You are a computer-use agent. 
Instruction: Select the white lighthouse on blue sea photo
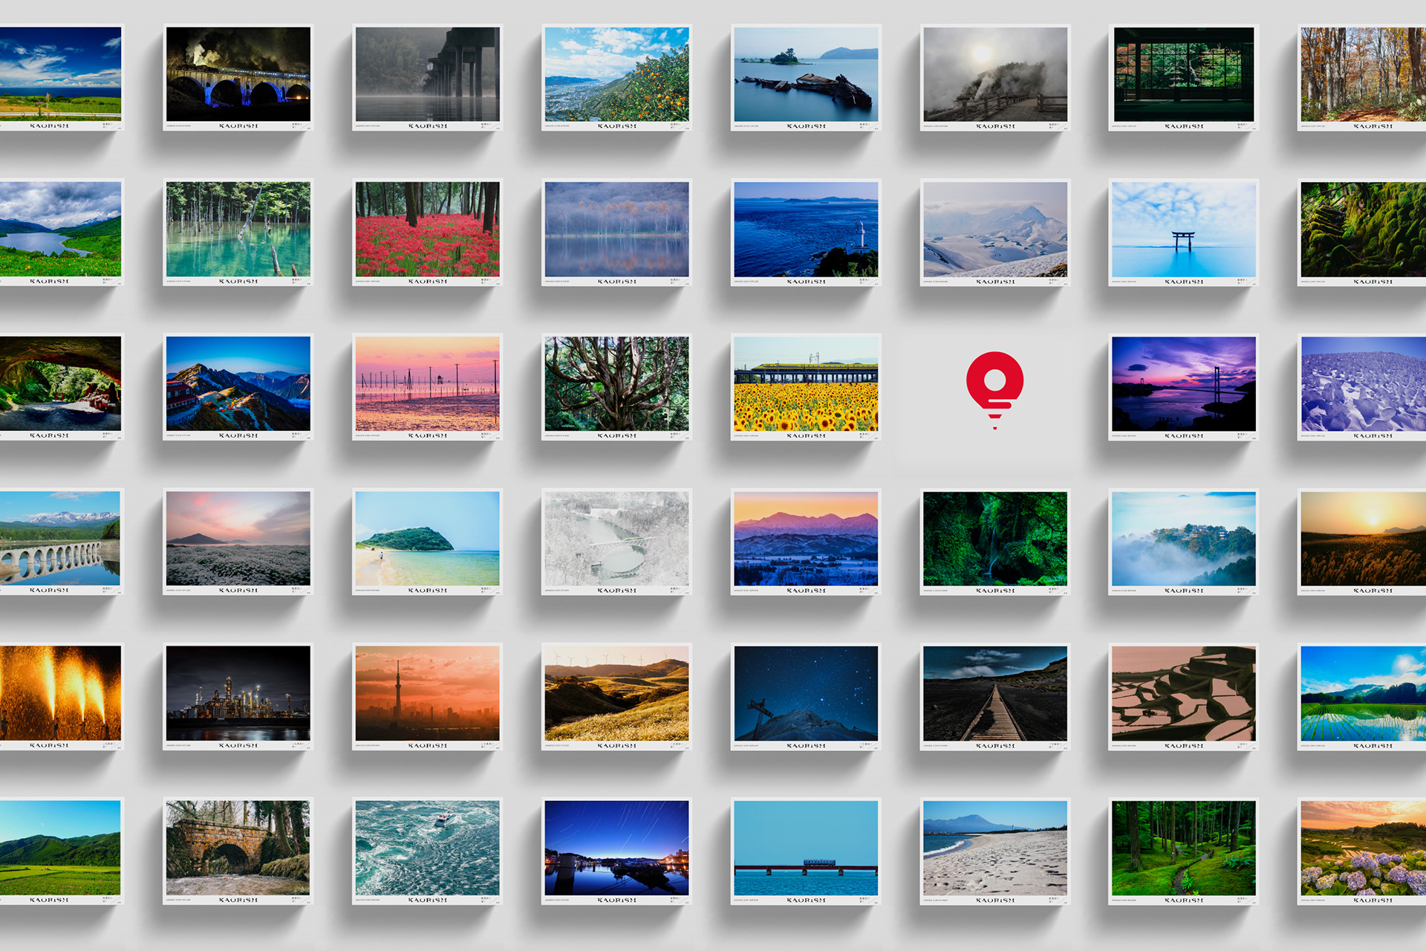pos(806,230)
